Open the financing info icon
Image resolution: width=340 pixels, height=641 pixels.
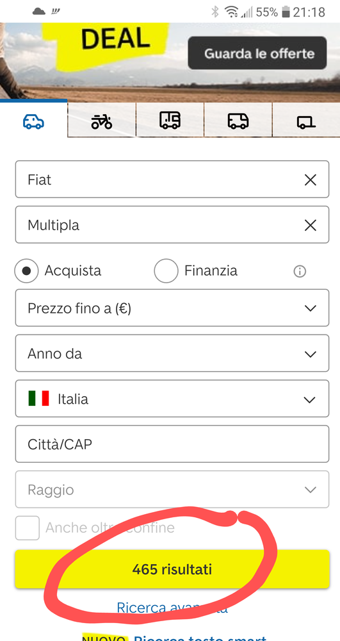300,271
